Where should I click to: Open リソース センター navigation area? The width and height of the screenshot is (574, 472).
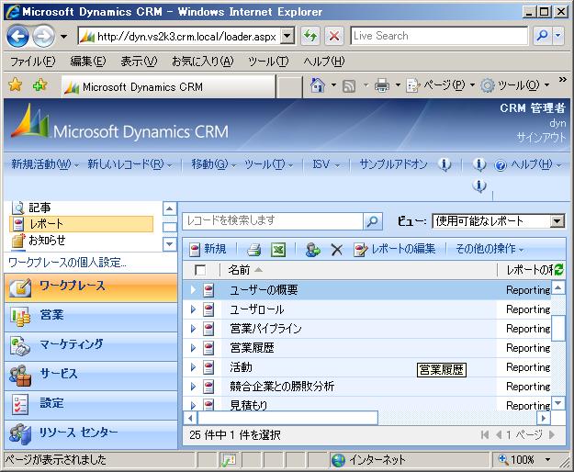click(x=91, y=433)
